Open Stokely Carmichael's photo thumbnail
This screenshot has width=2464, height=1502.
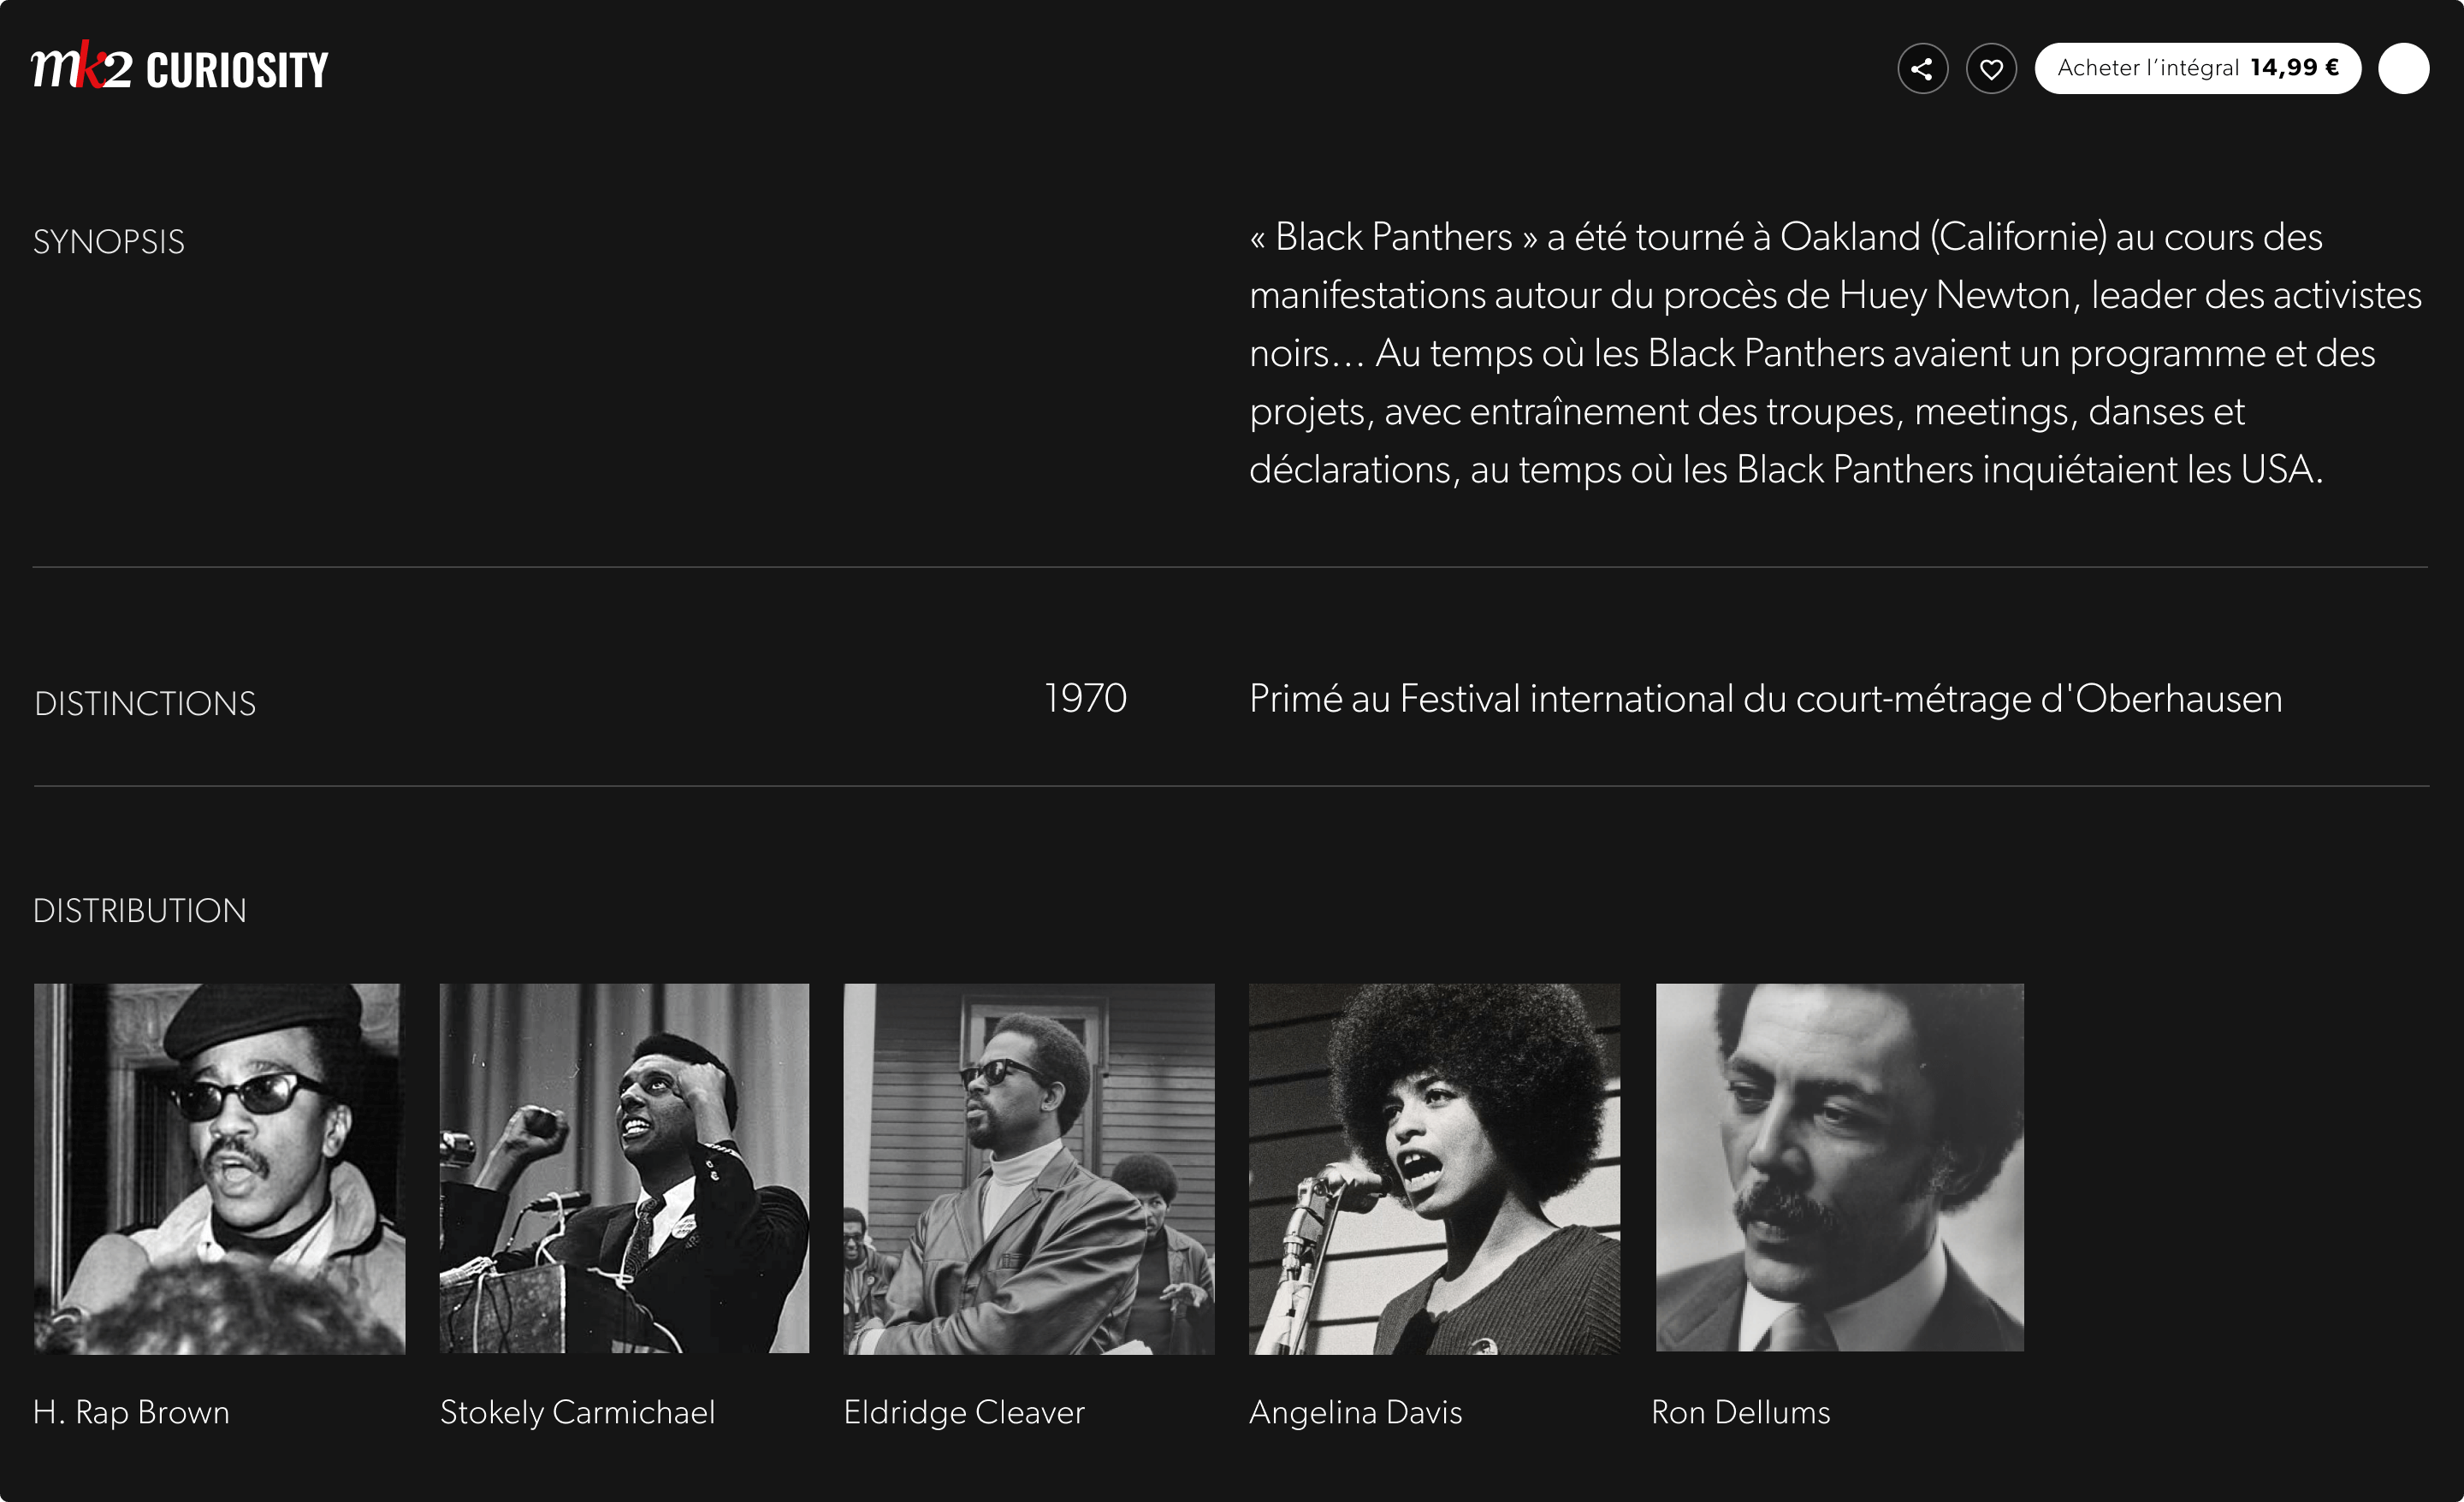(x=624, y=1168)
